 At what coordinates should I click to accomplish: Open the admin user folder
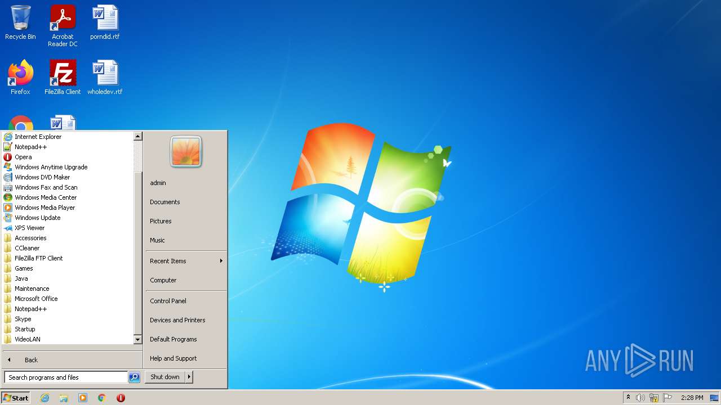(x=186, y=183)
